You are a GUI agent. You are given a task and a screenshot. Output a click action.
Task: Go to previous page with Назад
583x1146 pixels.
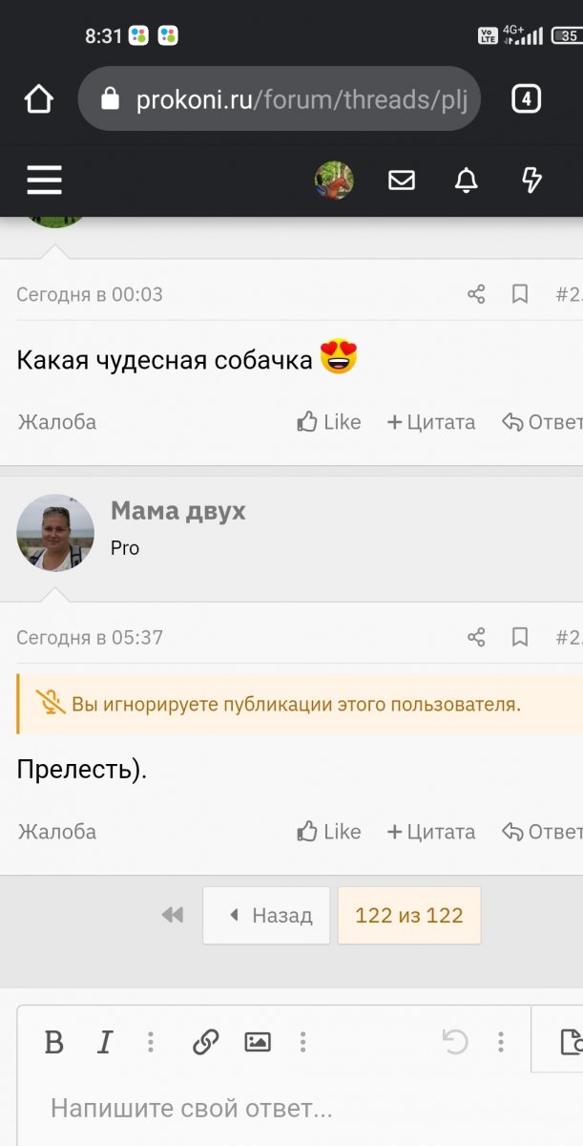pos(266,916)
